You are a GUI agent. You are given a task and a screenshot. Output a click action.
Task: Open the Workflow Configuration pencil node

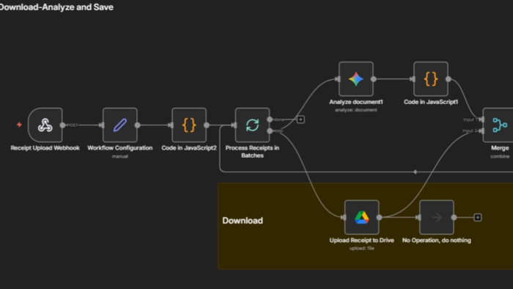tap(120, 125)
